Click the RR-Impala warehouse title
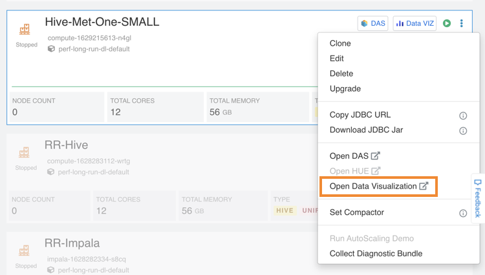This screenshot has width=485, height=275. [x=72, y=243]
